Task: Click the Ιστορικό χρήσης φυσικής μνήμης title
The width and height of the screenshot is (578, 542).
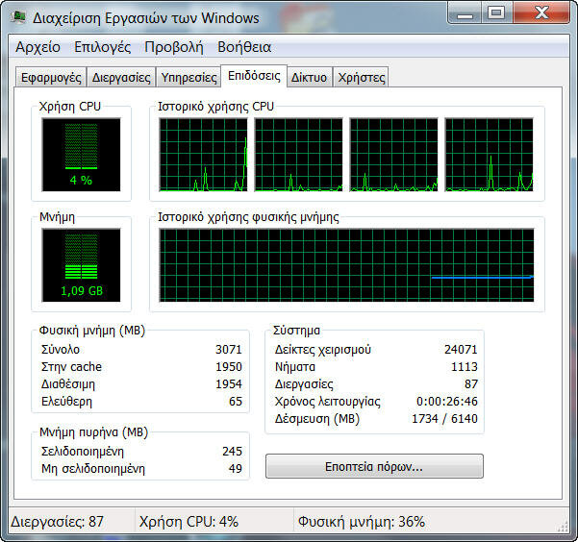Action: [248, 217]
